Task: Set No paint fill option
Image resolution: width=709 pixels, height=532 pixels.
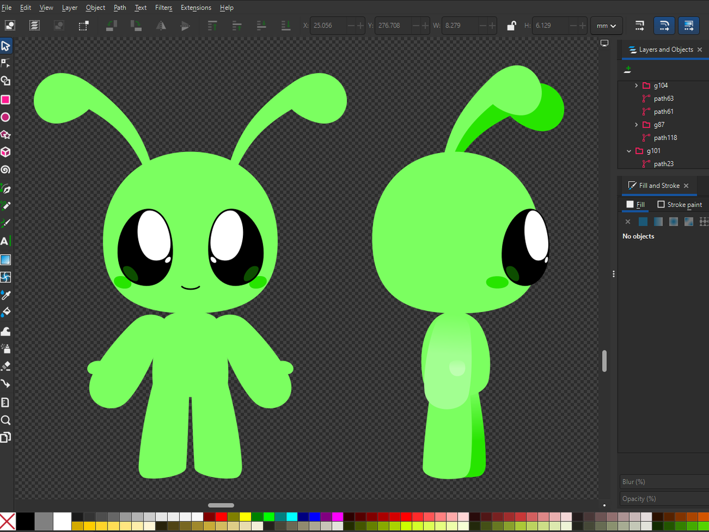Action: 627,222
